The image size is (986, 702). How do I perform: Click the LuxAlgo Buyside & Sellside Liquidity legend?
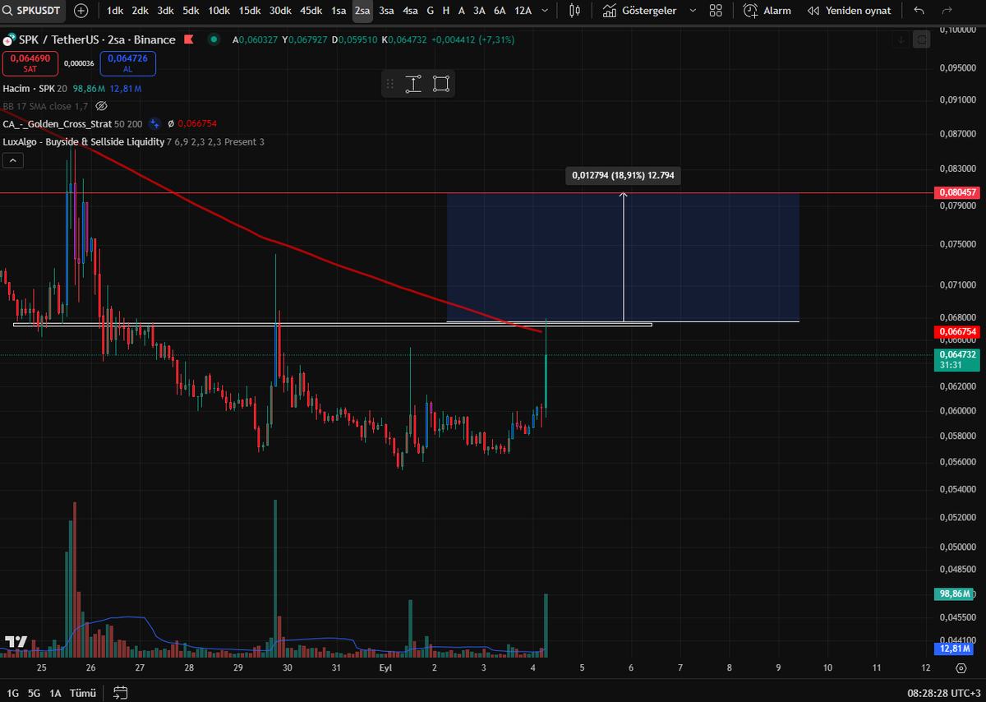pyautogui.click(x=133, y=141)
